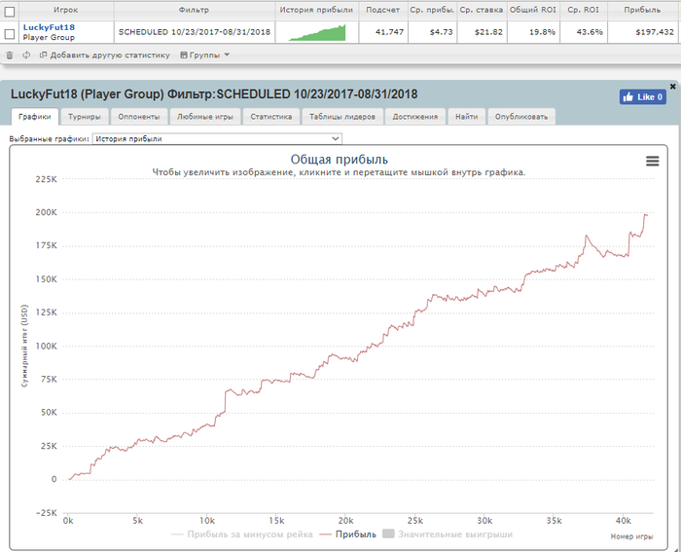Toggle 'Прибыль за минусом рейка' legend series
This screenshot has height=552, width=681.
[242, 534]
